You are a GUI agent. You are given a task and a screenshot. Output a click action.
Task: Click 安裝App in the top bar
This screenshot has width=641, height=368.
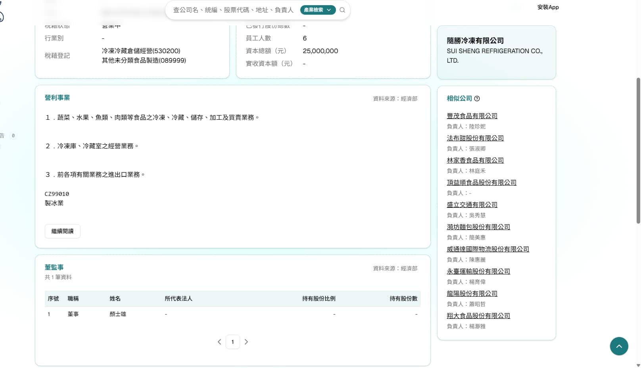pyautogui.click(x=548, y=7)
